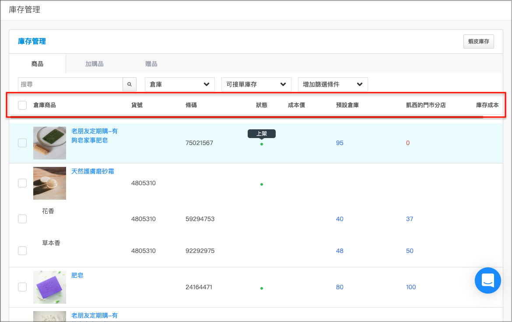Click barcode 59294753

(200, 219)
